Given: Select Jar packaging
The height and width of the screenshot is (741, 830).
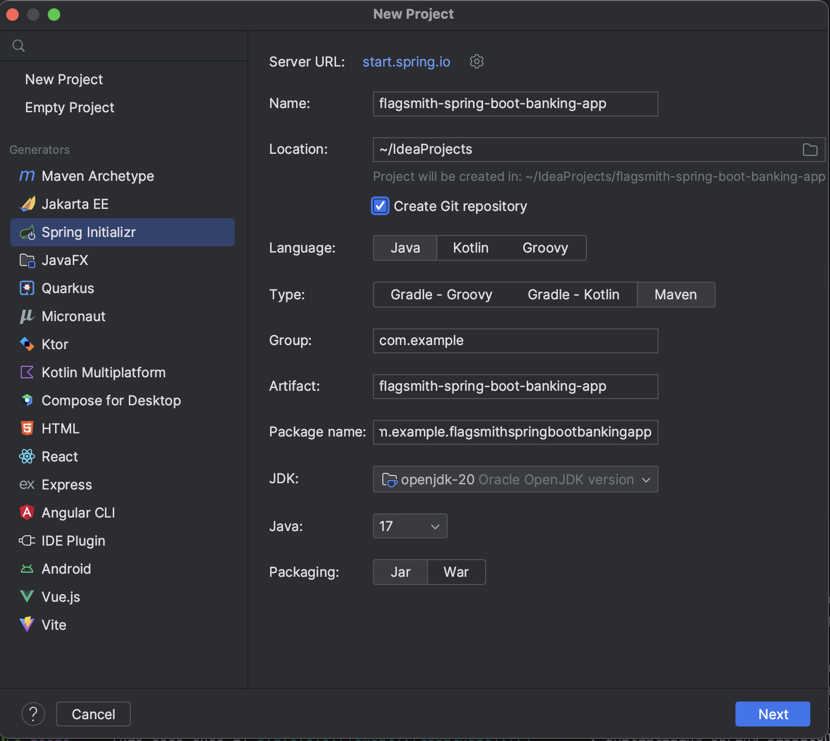Looking at the screenshot, I should [400, 572].
